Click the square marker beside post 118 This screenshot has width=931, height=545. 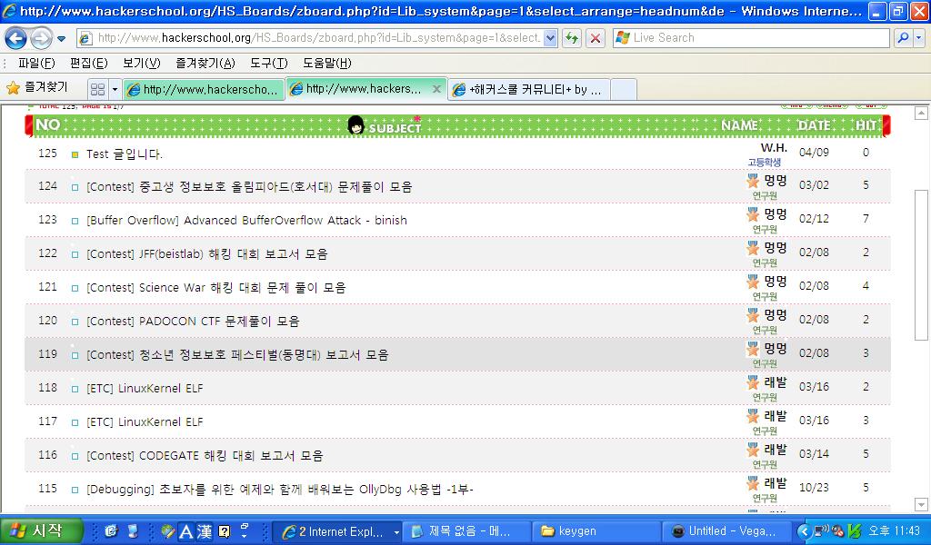75,389
